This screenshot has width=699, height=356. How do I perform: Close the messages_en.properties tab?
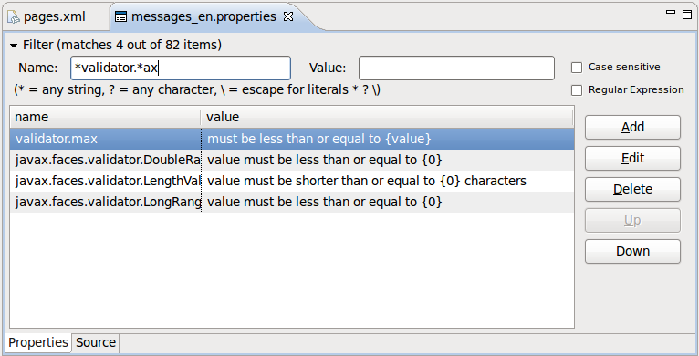[x=288, y=16]
